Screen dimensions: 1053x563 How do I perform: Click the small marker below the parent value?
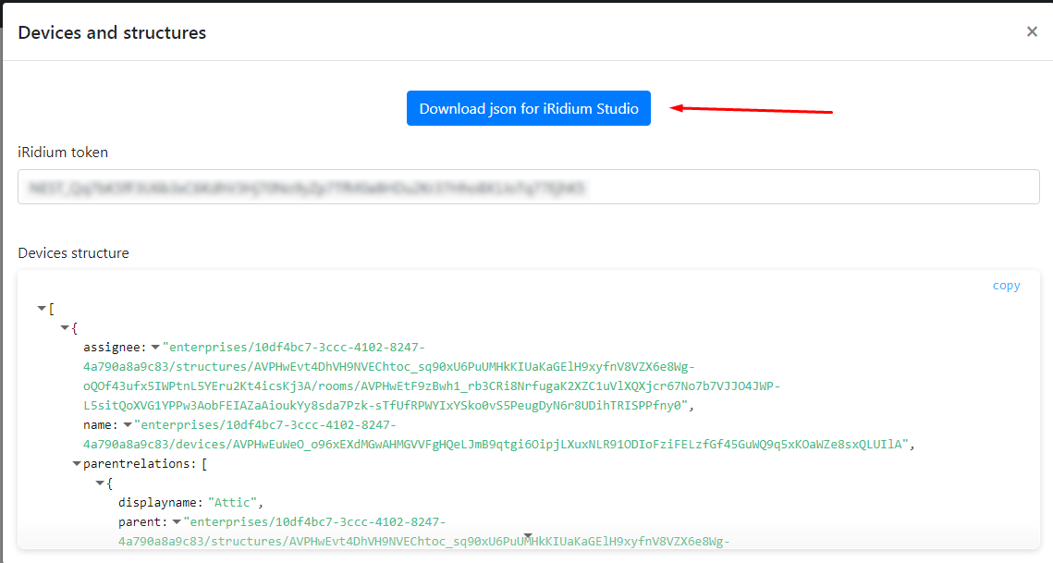527,534
